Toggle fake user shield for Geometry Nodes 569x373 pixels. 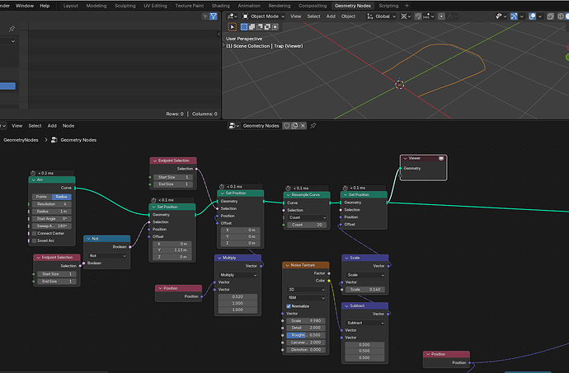287,126
